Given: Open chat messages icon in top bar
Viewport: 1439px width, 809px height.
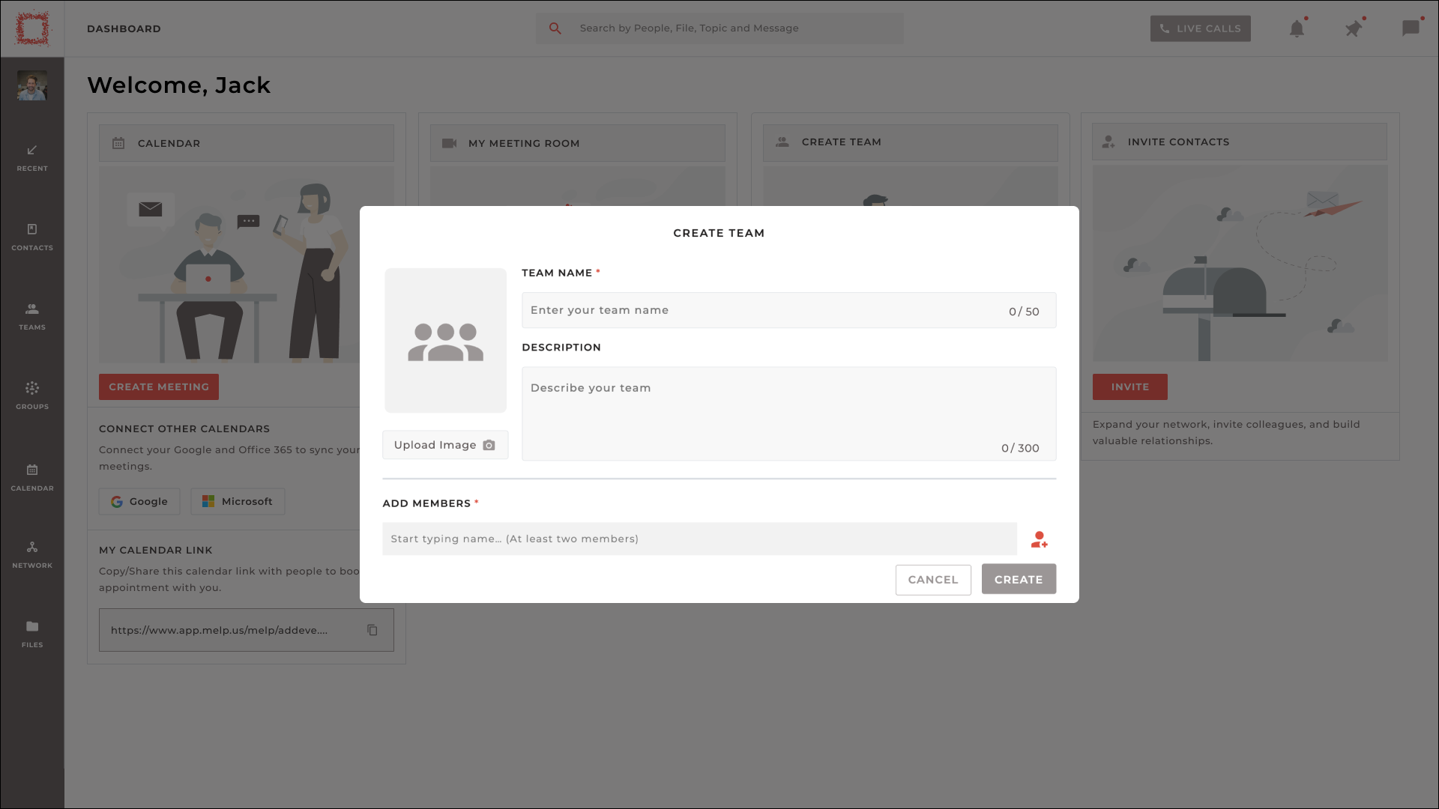Looking at the screenshot, I should [1411, 28].
